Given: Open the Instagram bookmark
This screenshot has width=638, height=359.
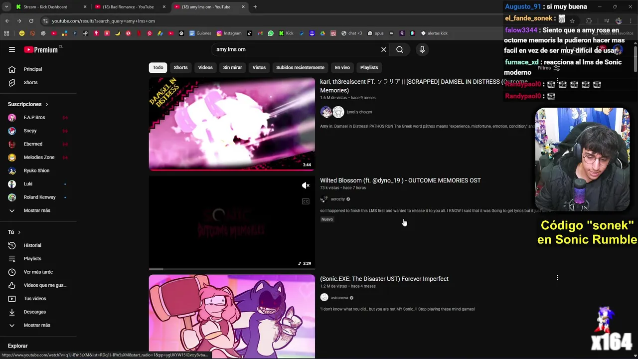Looking at the screenshot, I should [229, 33].
